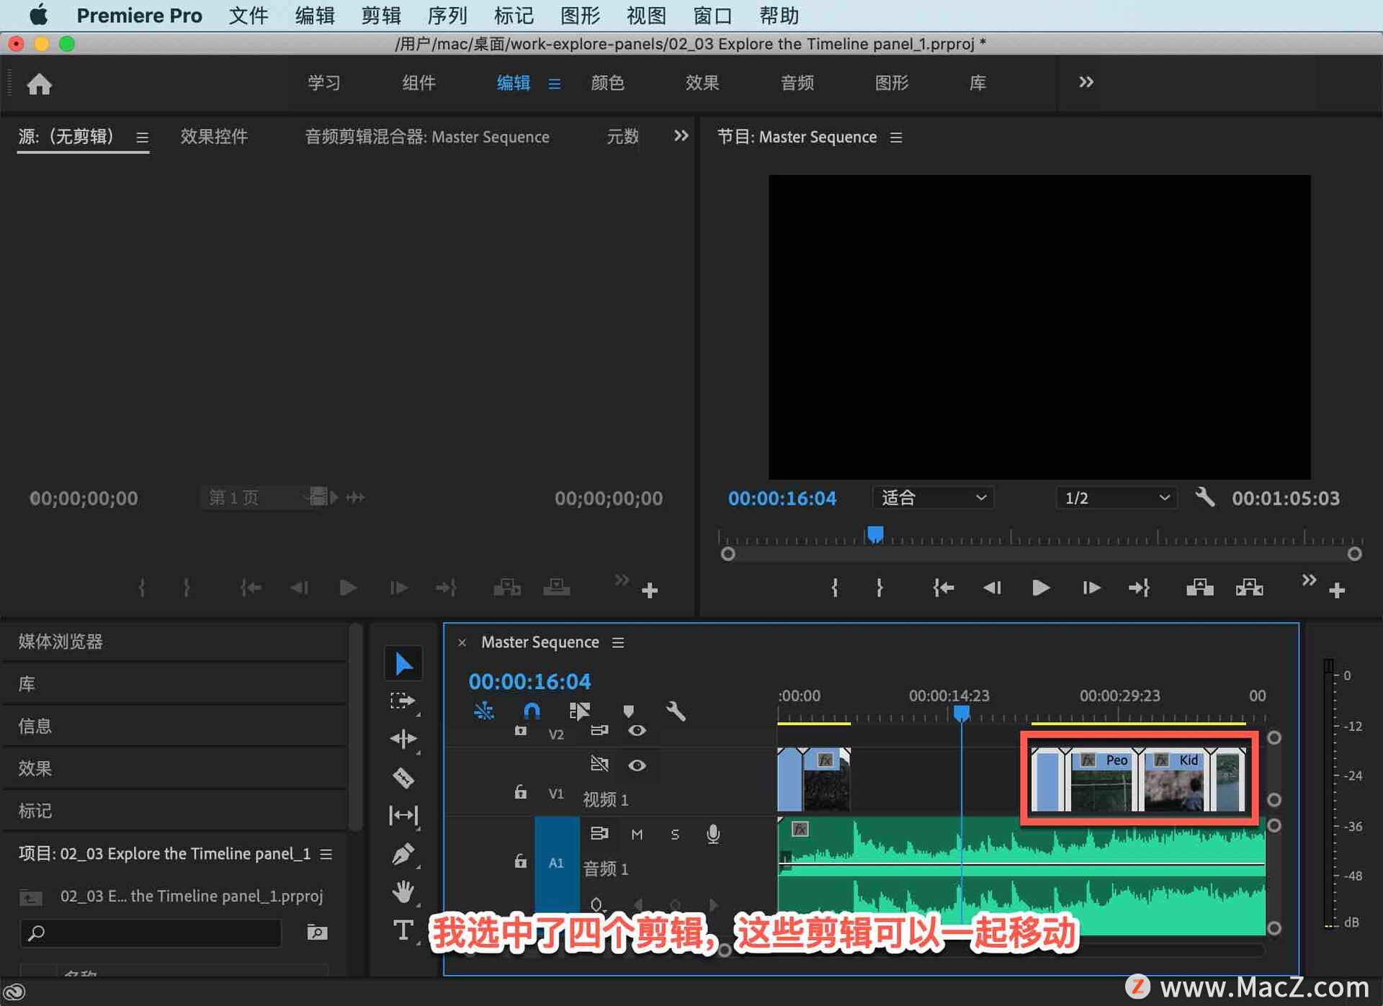
Task: Select the Slip tool
Action: 403,815
